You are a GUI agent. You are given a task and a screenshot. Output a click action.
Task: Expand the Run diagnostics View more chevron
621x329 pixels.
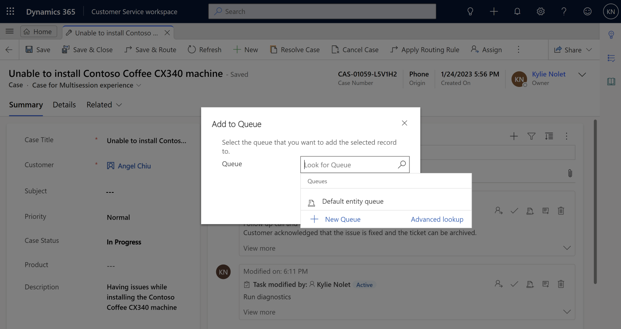pyautogui.click(x=567, y=312)
